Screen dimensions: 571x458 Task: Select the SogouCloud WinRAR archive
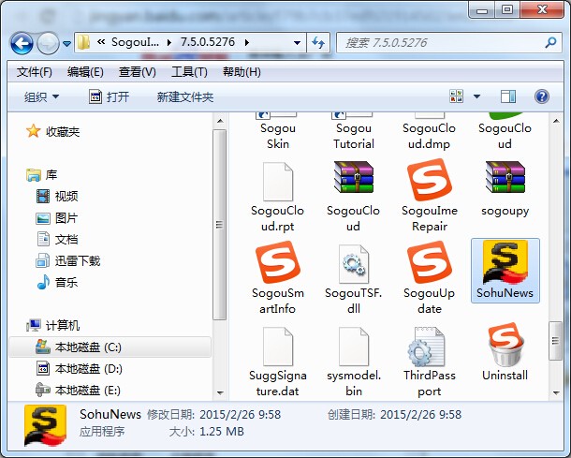tap(353, 197)
